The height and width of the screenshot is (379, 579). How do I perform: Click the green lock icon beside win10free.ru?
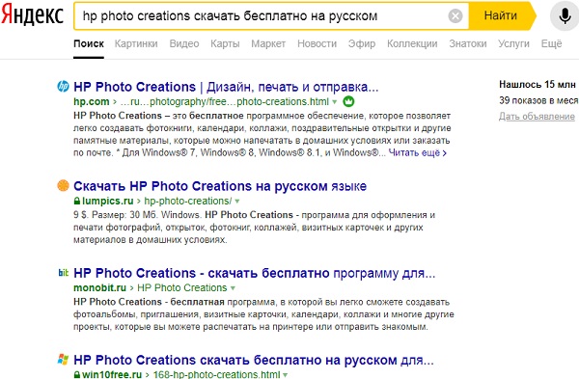pyautogui.click(x=77, y=374)
